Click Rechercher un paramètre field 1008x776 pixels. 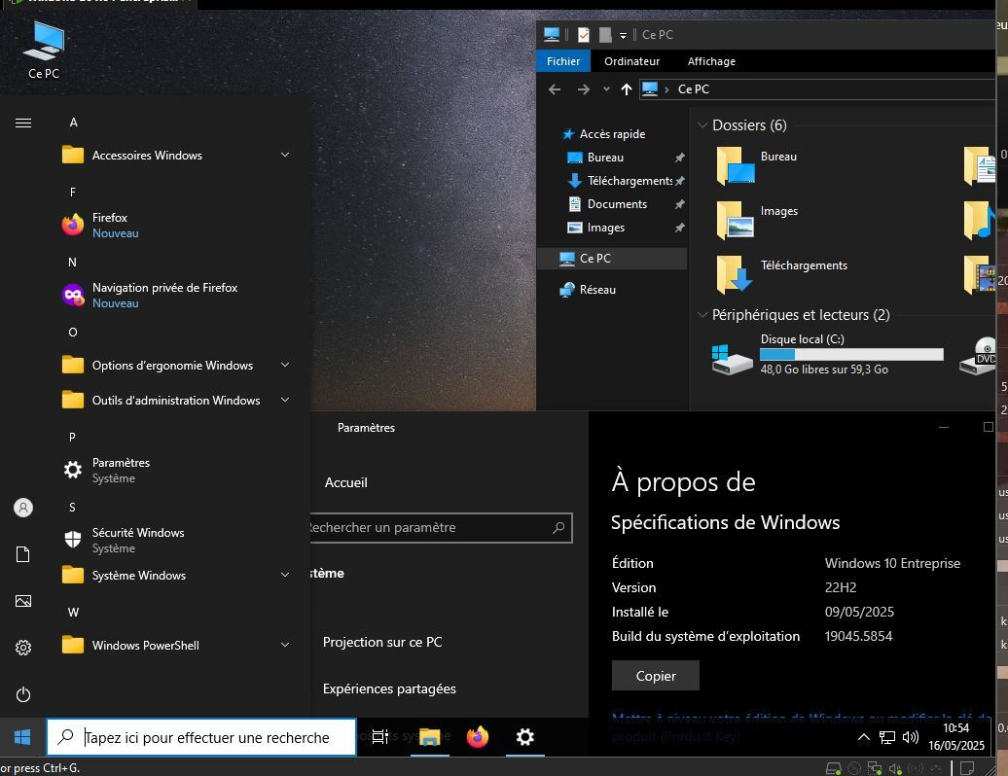[x=441, y=527]
